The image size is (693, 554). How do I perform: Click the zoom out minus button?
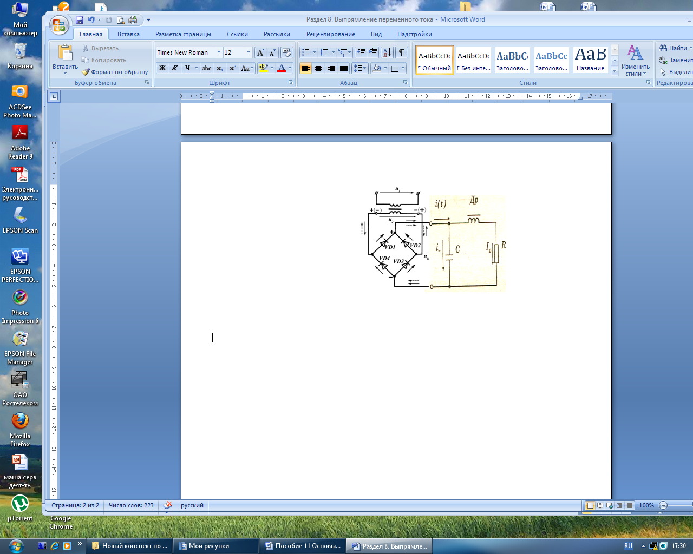663,505
